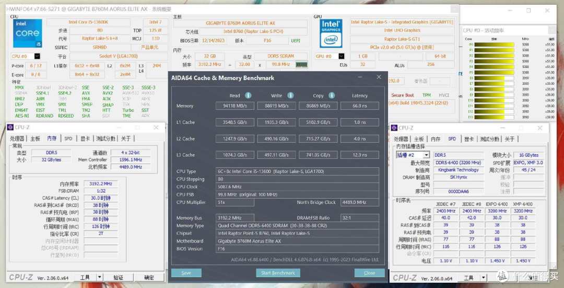
Task: Click Start Benchmark in AIDA64
Action: tap(278, 273)
